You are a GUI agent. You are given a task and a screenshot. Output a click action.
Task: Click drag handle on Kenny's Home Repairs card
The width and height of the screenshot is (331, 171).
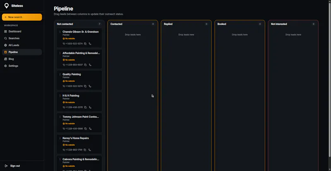click(60, 138)
